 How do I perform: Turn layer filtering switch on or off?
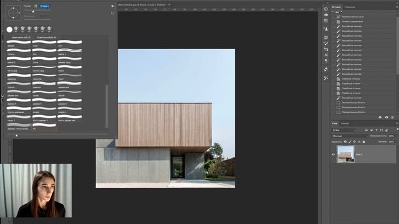[x=398, y=129]
